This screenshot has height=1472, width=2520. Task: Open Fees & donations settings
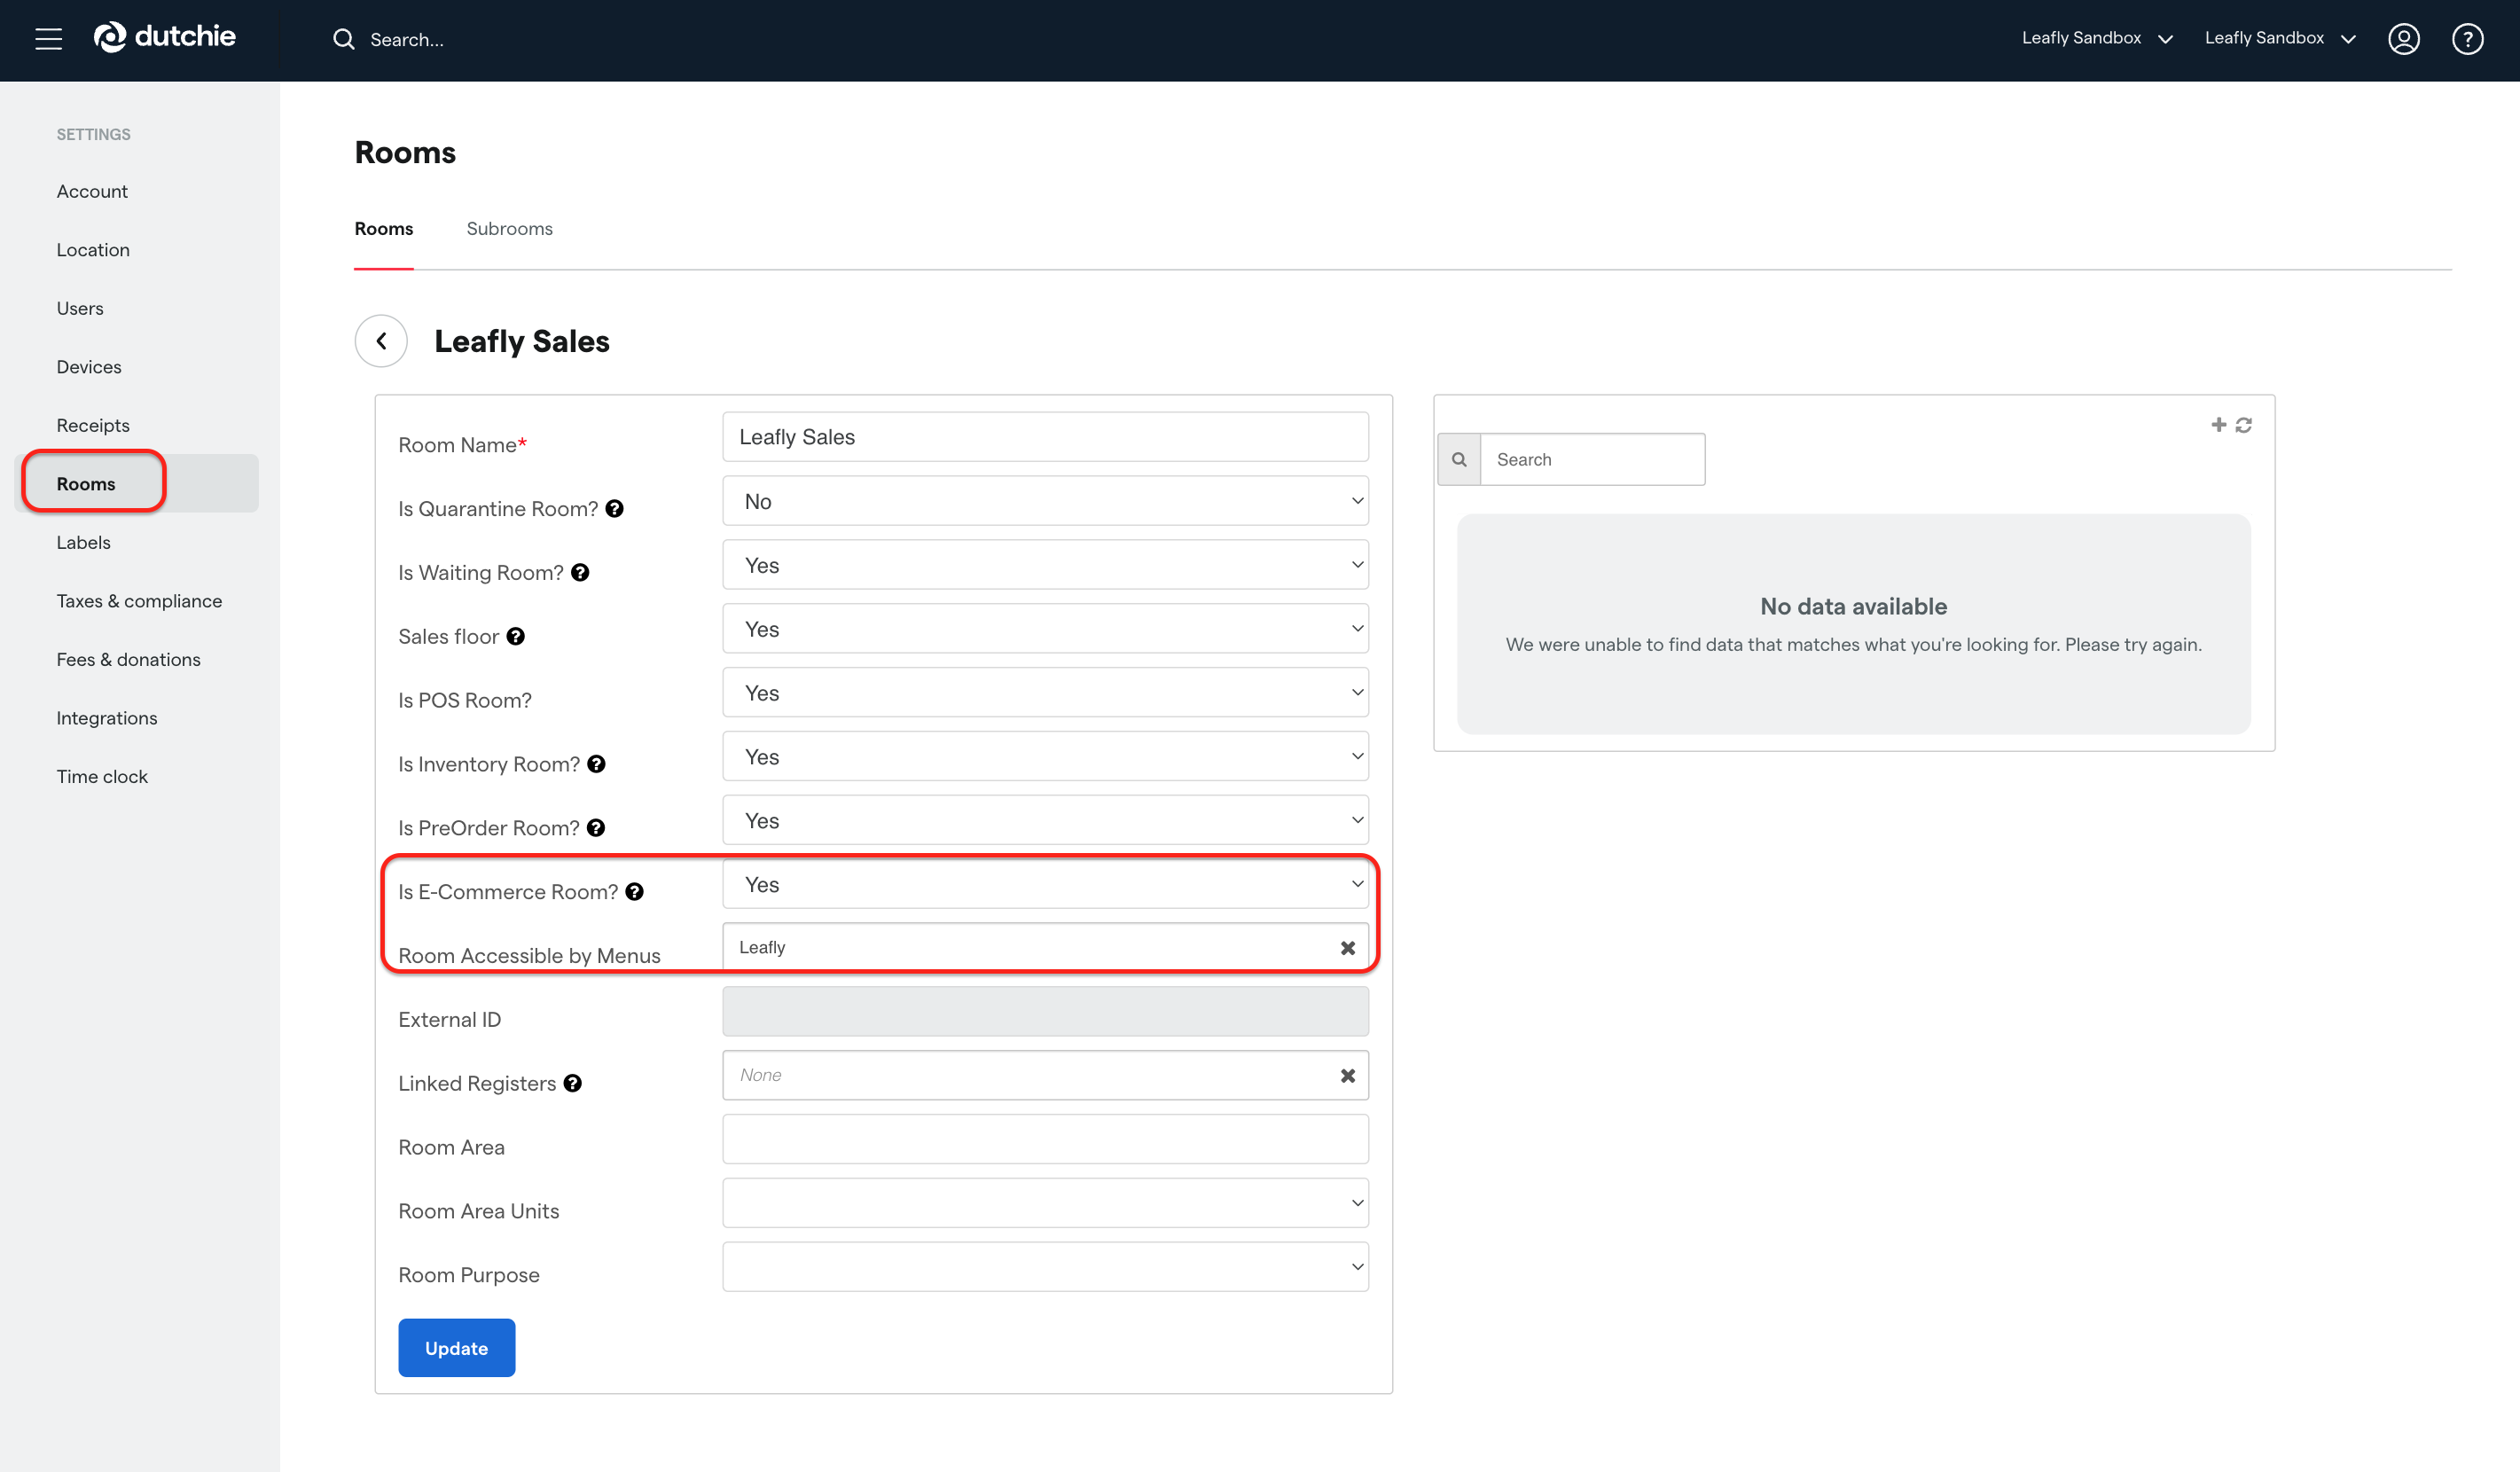coord(128,659)
